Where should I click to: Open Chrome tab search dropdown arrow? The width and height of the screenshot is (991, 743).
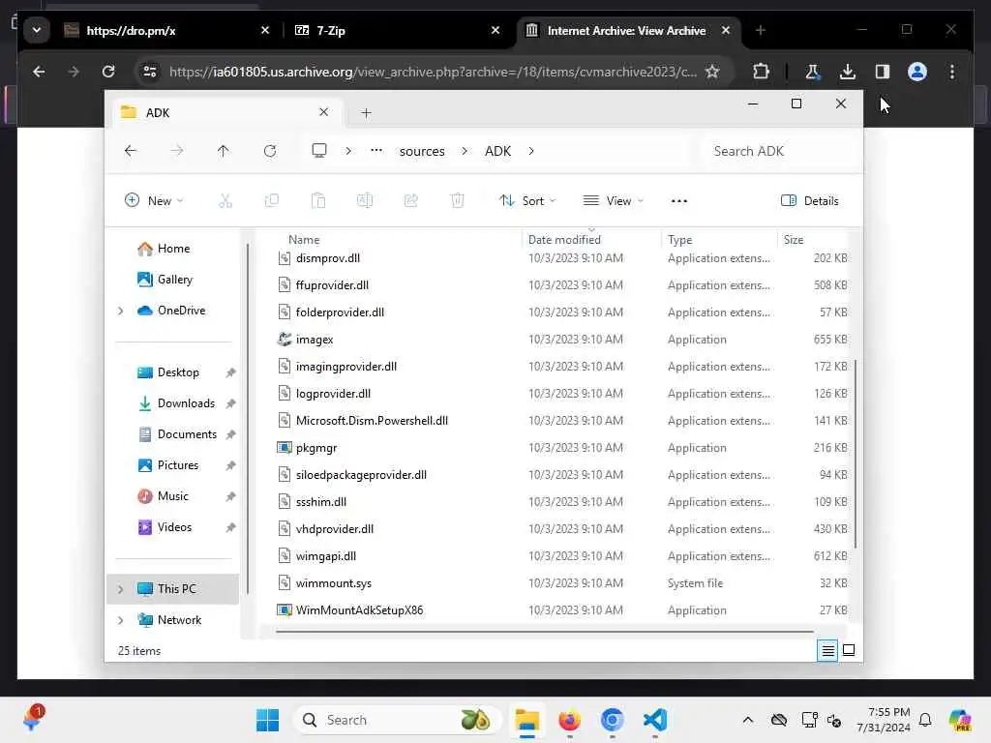37,30
